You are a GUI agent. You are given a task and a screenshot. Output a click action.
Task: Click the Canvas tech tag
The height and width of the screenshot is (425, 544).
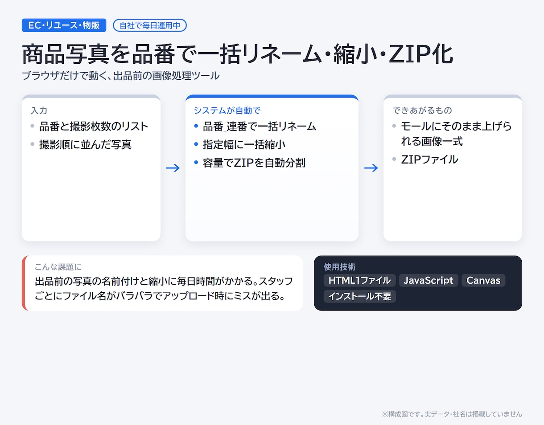pos(483,280)
